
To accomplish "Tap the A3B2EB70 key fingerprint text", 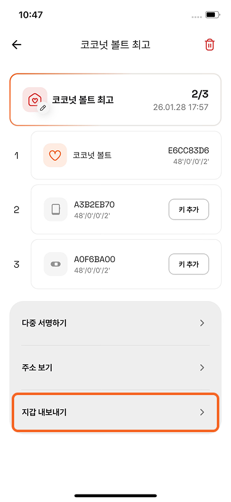I will [94, 205].
